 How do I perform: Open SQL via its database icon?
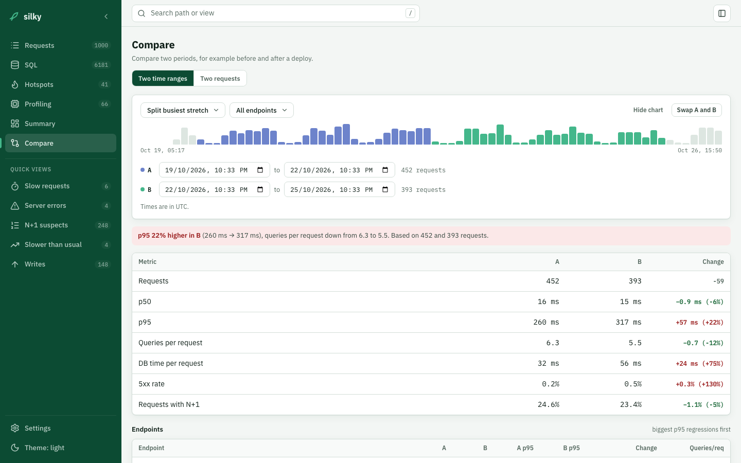pyautogui.click(x=15, y=65)
